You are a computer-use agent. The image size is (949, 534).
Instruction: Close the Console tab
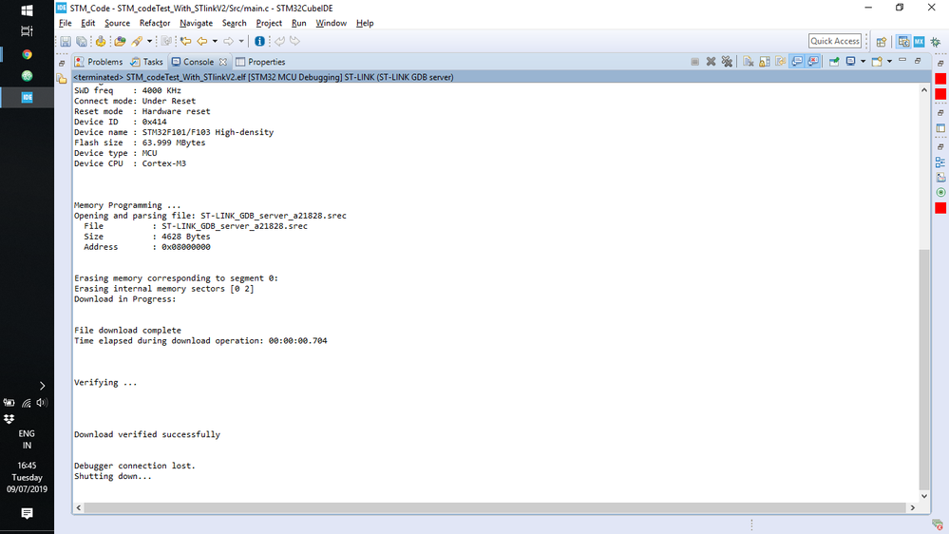coord(222,62)
